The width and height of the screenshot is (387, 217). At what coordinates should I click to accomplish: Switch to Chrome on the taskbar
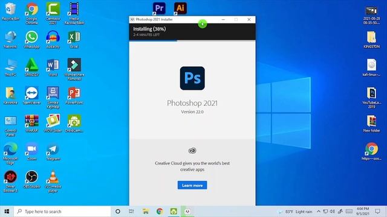click(x=160, y=212)
